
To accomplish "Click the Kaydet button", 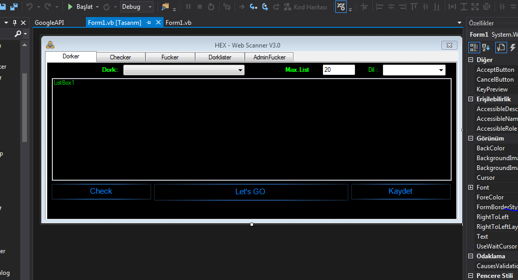I will pos(401,192).
